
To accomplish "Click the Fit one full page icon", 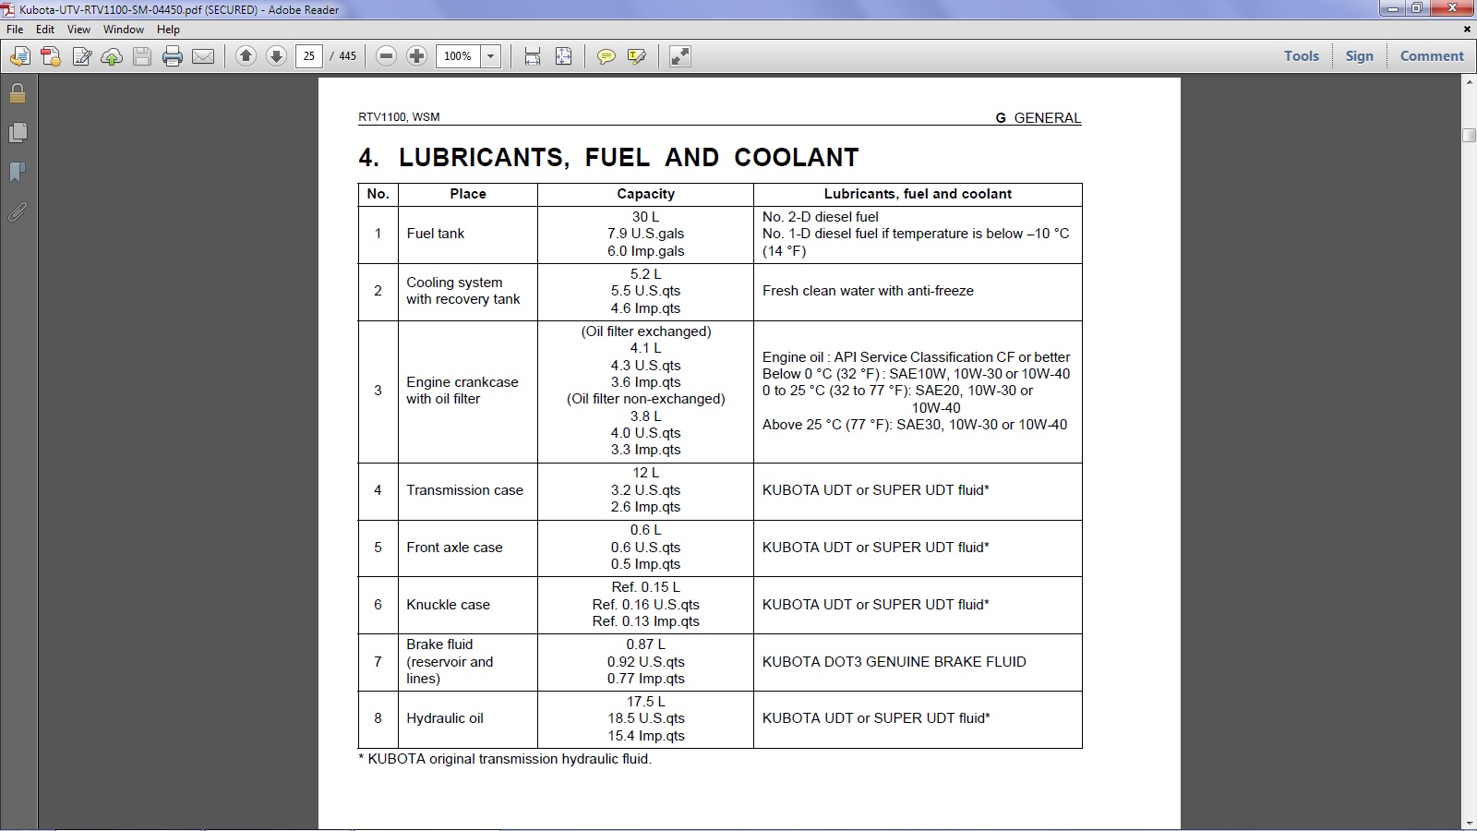I will 563,56.
